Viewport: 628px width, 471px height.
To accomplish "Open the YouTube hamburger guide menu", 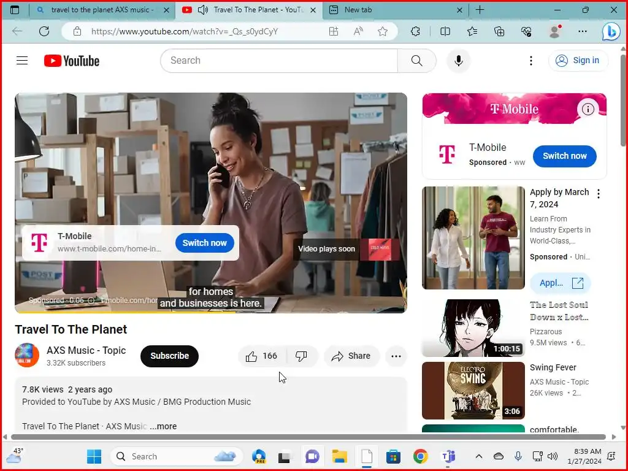I will 22,61.
